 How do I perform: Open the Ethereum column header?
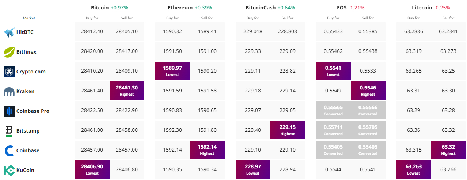coord(180,7)
